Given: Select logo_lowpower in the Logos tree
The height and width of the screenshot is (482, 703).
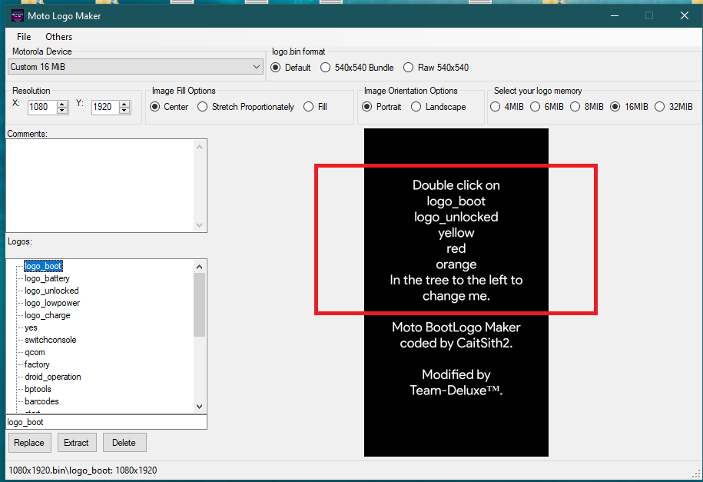Looking at the screenshot, I should coord(52,303).
